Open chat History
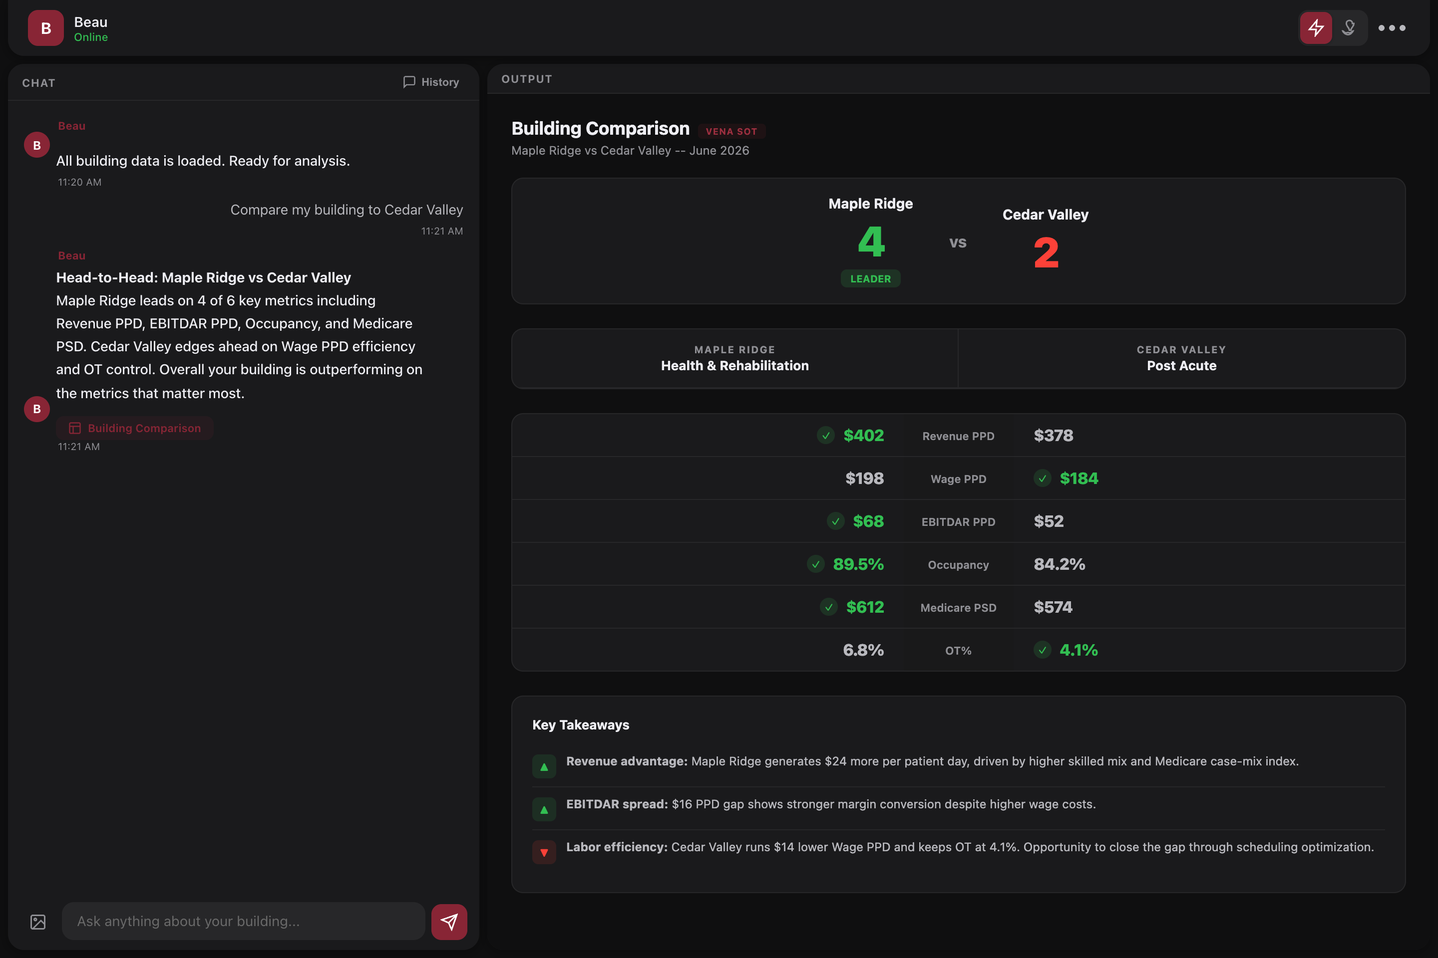The image size is (1438, 958). pyautogui.click(x=431, y=82)
